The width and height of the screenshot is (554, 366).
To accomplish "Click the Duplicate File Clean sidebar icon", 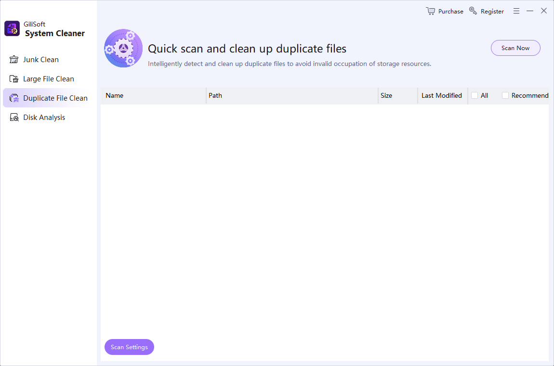I will click(x=14, y=98).
